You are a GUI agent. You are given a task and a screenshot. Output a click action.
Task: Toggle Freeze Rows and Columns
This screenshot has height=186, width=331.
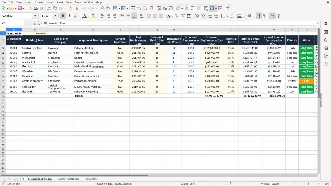click(212, 9)
